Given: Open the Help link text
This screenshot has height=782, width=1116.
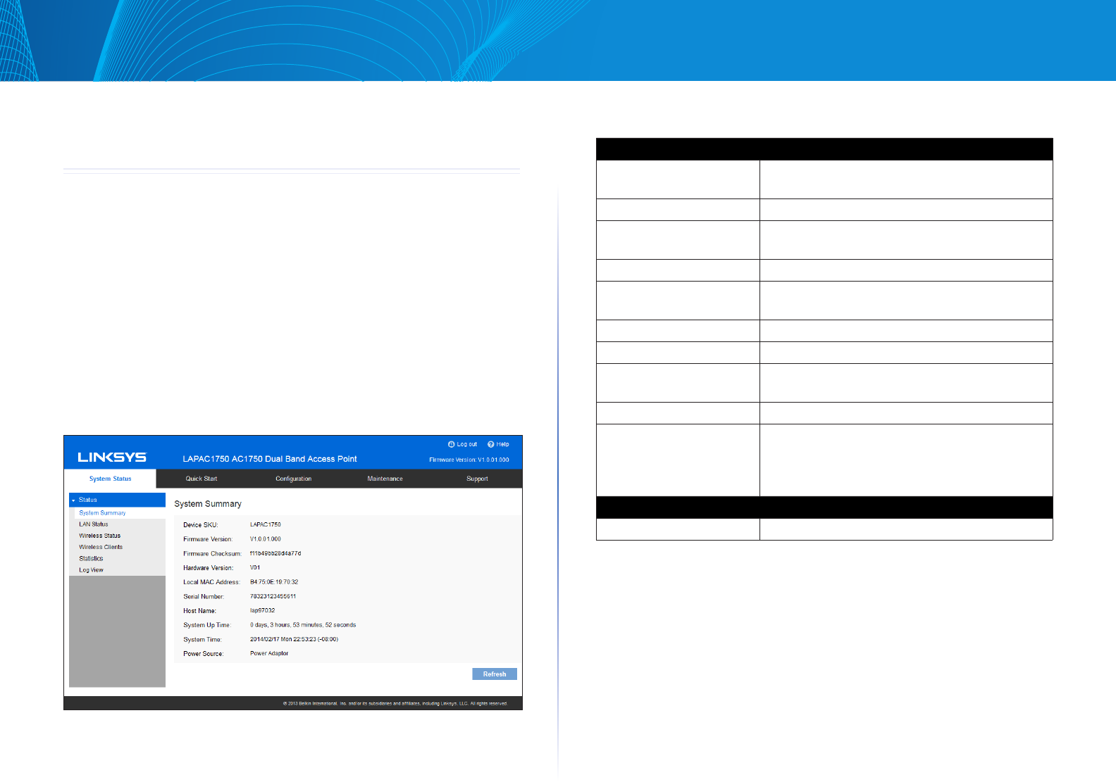Looking at the screenshot, I should coord(502,445).
